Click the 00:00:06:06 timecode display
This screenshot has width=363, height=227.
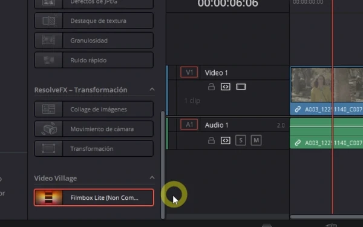coord(228,3)
